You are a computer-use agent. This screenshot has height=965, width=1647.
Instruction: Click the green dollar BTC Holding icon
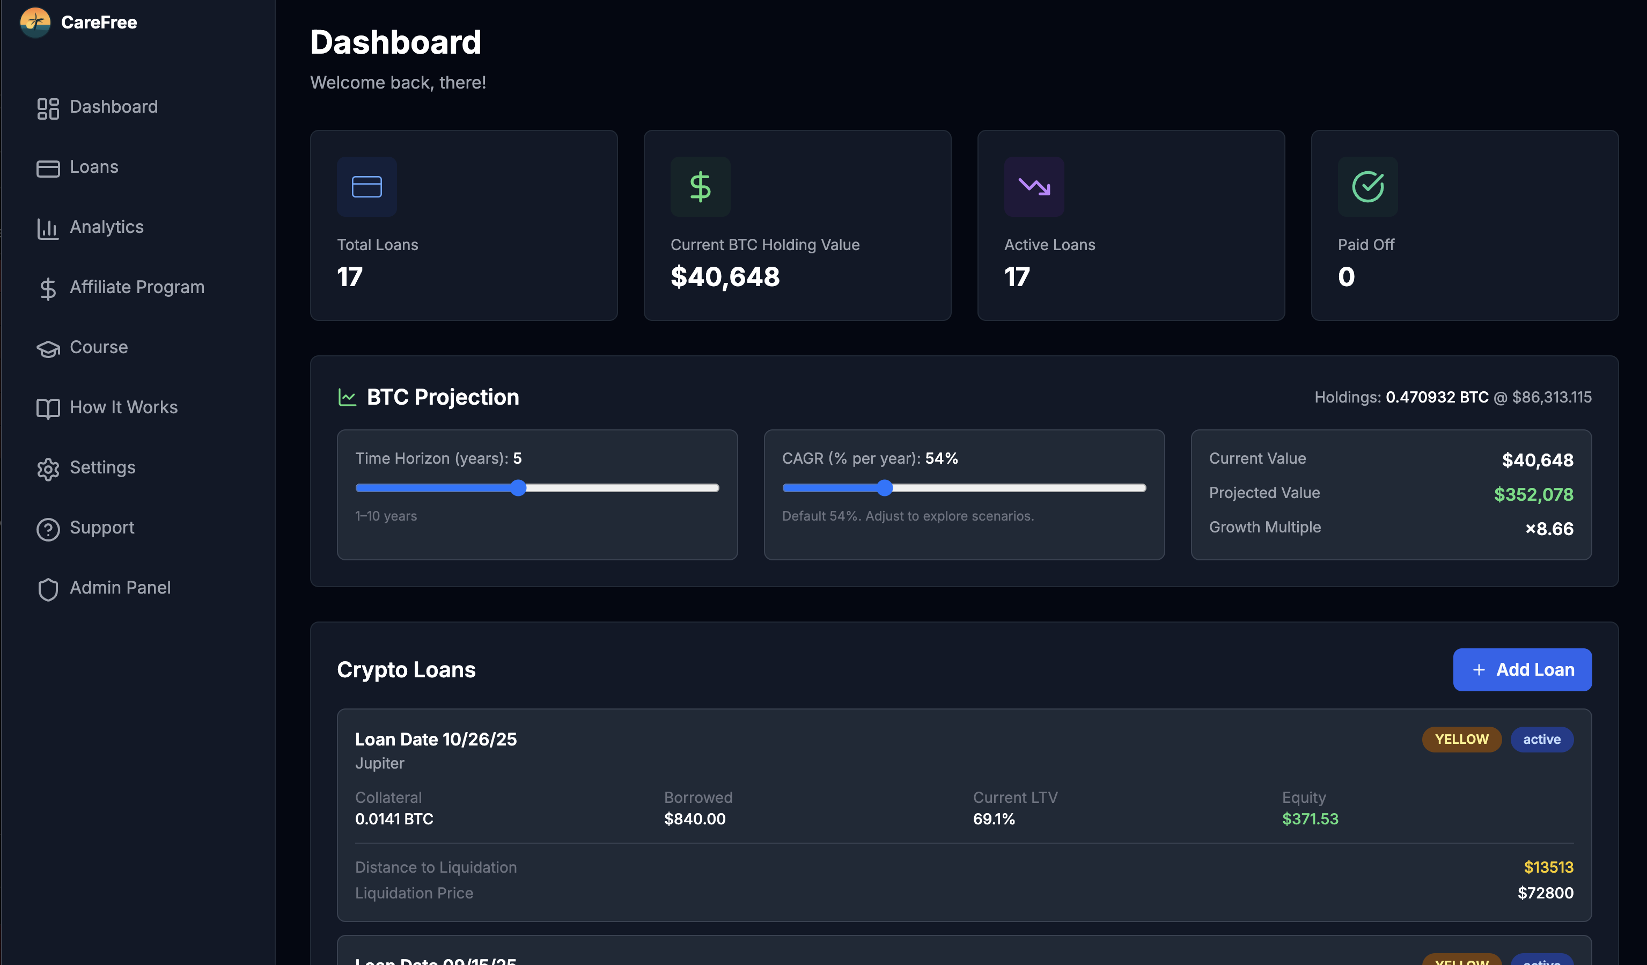[x=700, y=186]
